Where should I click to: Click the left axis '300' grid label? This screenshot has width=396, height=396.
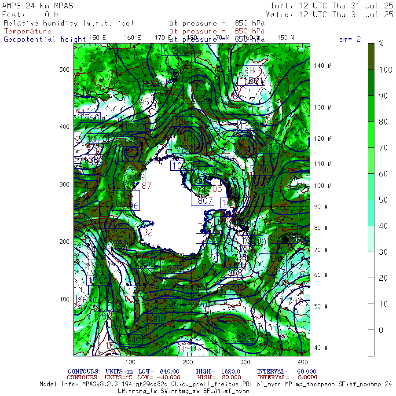click(x=64, y=184)
